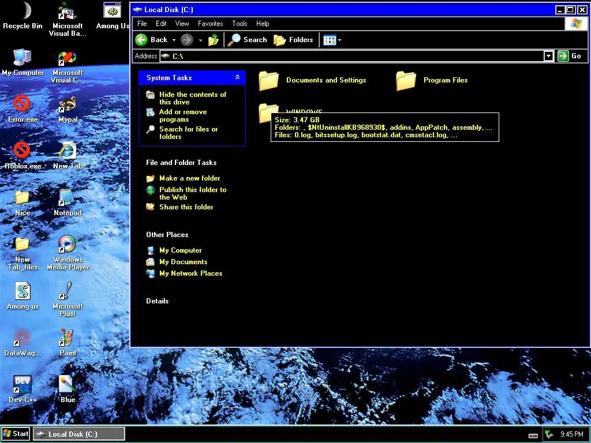Open the Forward history dropdown arrow
Screen dimensions: 591x443
coord(200,40)
